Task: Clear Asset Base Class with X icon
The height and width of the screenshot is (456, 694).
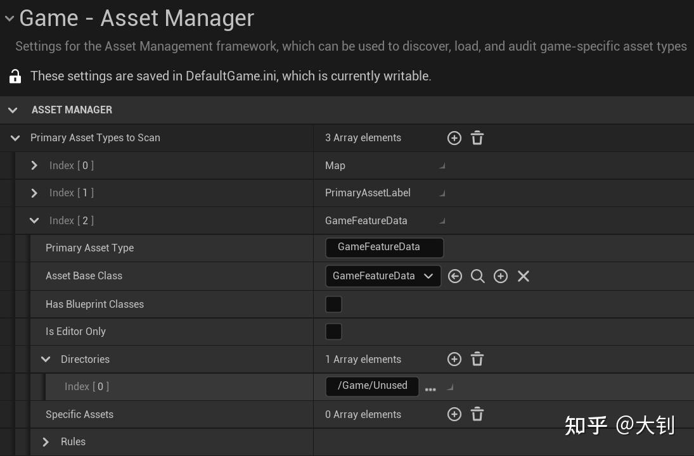Action: 524,276
